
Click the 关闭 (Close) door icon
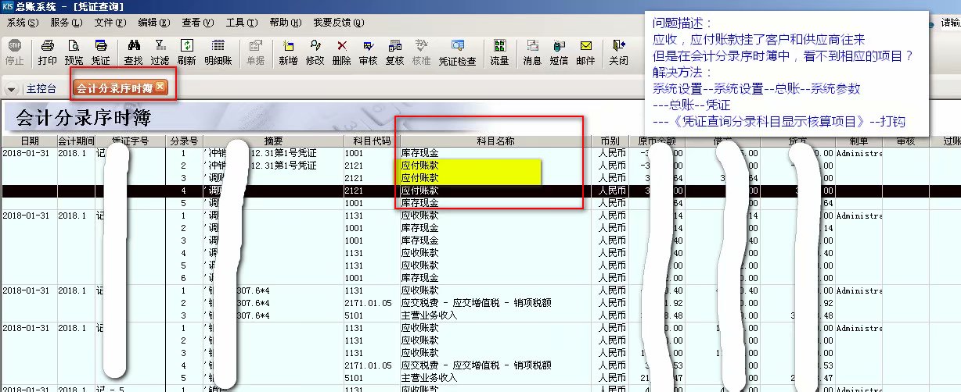tap(618, 52)
